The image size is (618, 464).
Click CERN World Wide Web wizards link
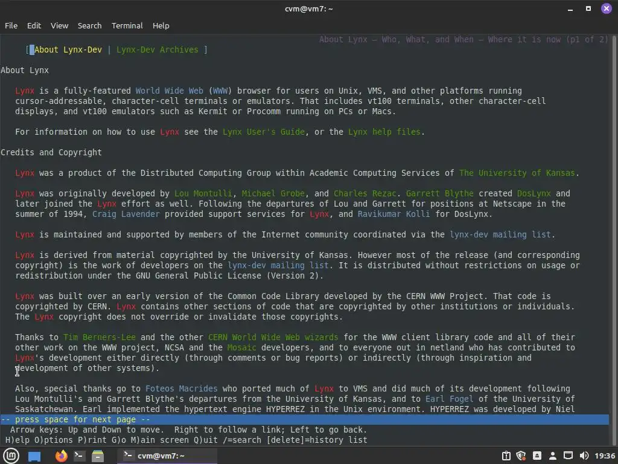click(273, 337)
